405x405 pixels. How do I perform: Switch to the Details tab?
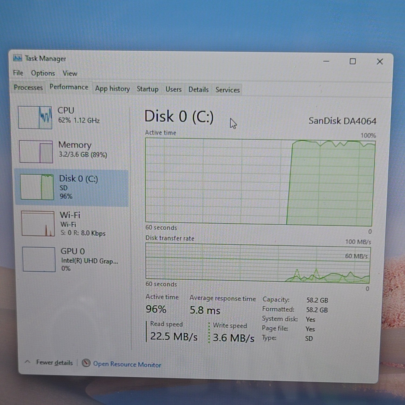[x=198, y=90]
